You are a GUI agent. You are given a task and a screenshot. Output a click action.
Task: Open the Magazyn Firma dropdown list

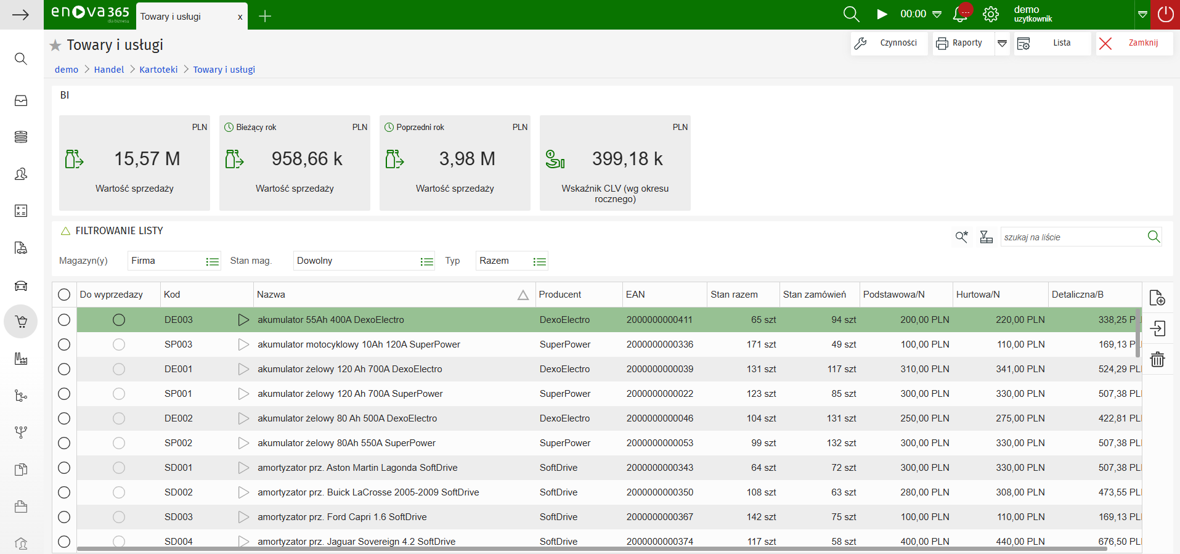click(x=212, y=261)
